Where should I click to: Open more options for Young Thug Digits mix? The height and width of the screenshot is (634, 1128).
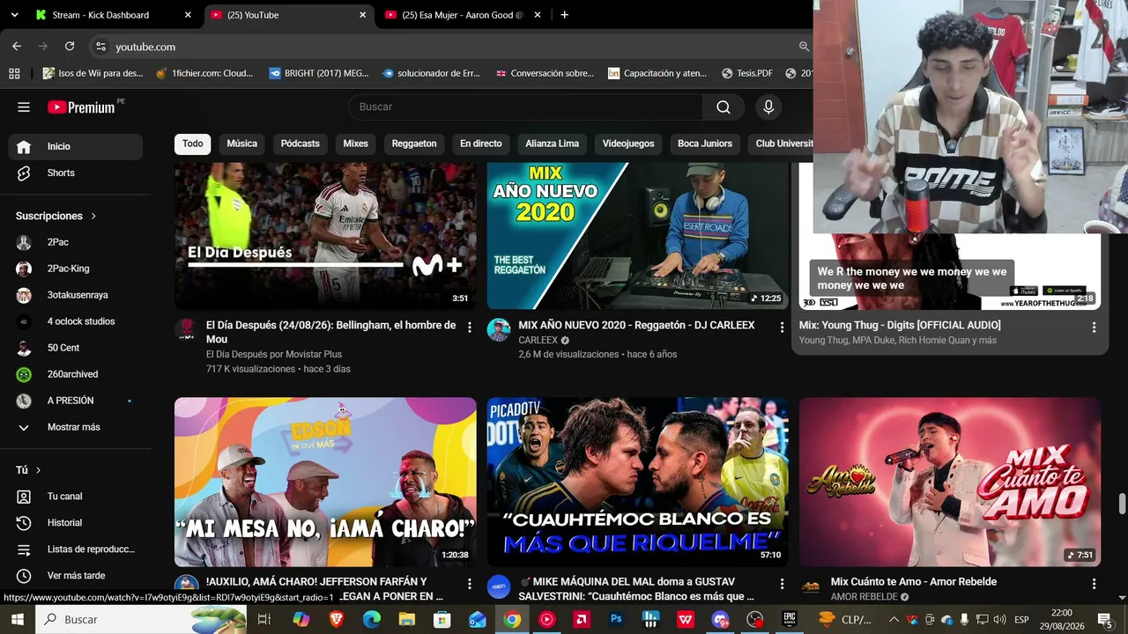point(1094,328)
